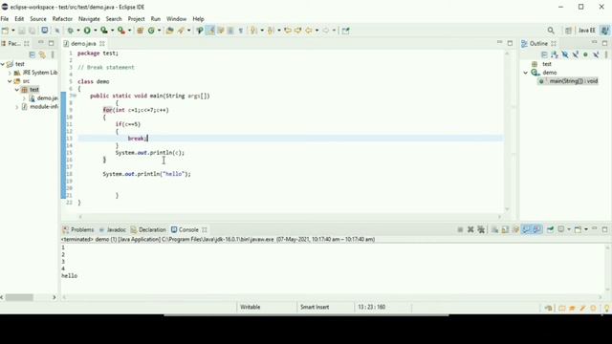Toggle Hide Non-Public Members green dot icon
The height and width of the screenshot is (344, 612).
click(585, 54)
